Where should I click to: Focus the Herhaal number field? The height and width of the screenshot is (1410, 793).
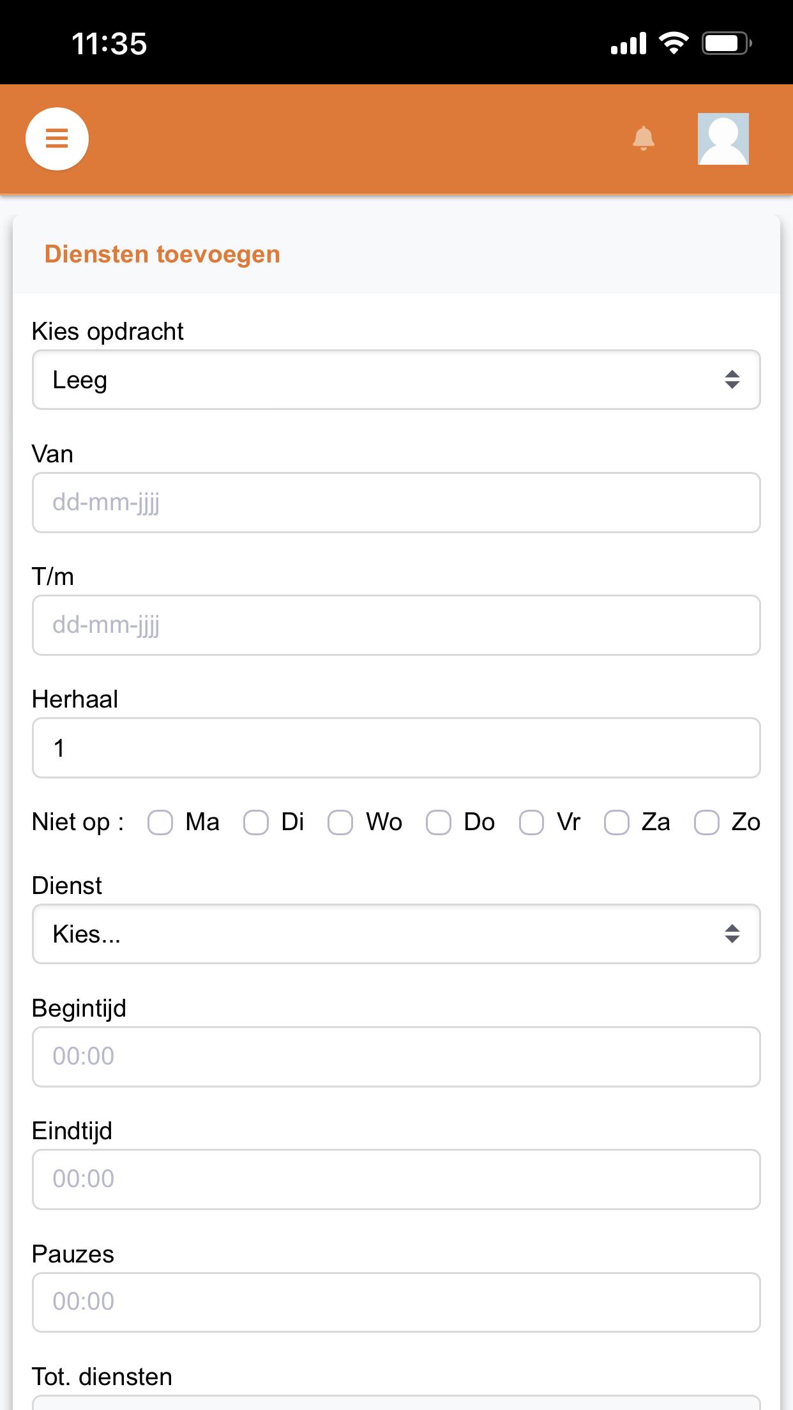(x=396, y=748)
